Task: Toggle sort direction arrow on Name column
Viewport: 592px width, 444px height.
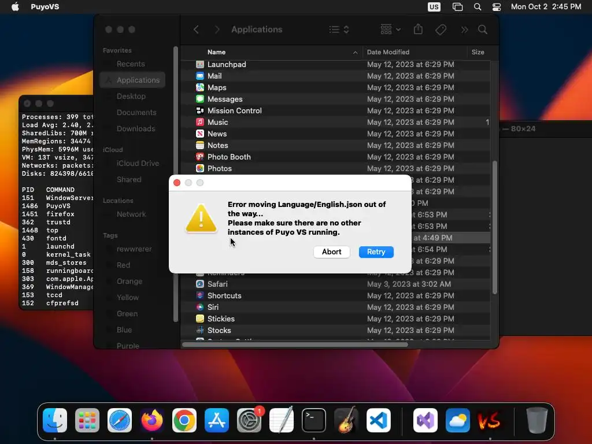Action: coord(355,53)
